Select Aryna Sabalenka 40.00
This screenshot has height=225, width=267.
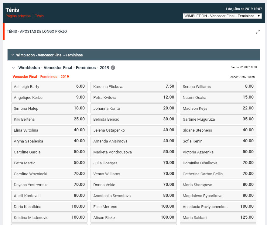[50, 141]
